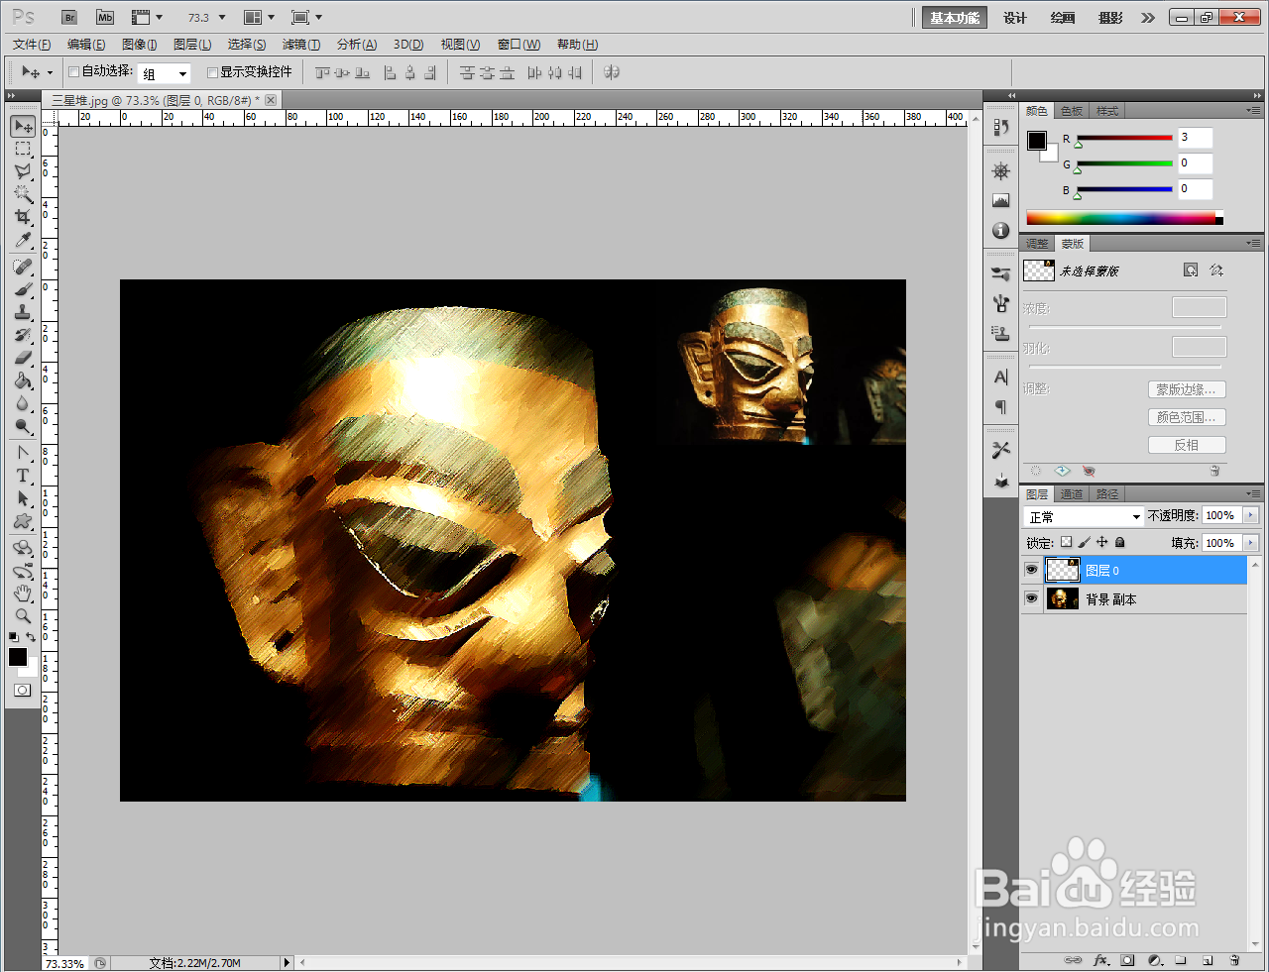This screenshot has height=972, width=1269.
Task: Launch Adobe Bridge with Br button
Action: point(69,18)
